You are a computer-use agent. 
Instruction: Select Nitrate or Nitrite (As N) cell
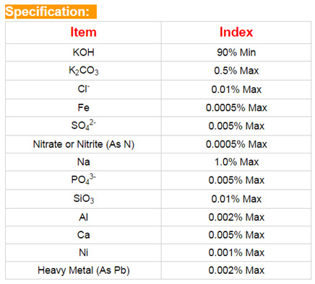point(83,144)
